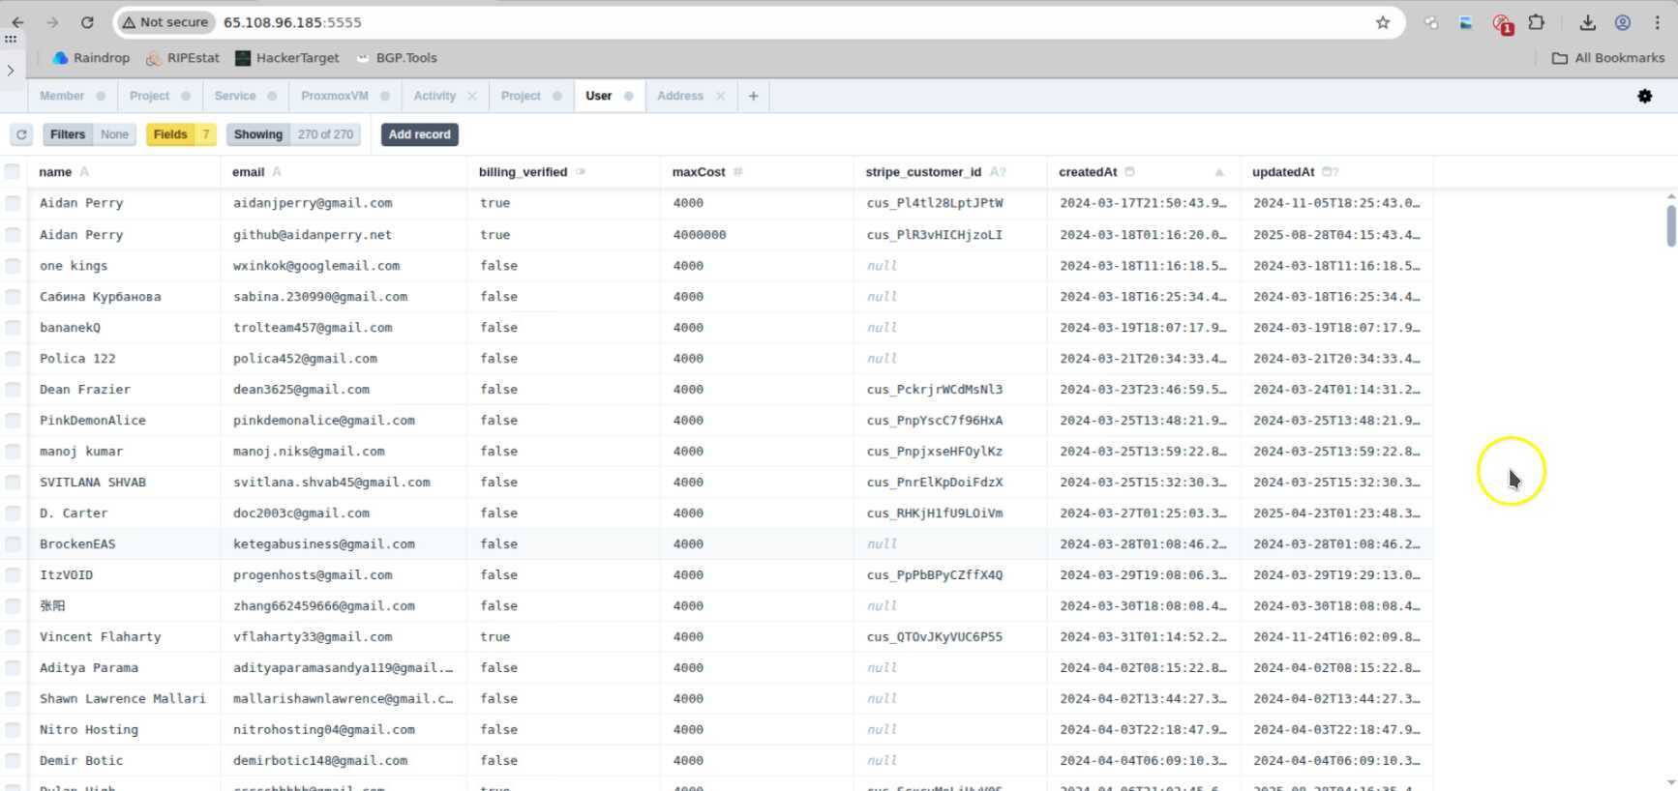The height and width of the screenshot is (791, 1678).
Task: Open the Raindrop bookmark
Action: (x=91, y=58)
